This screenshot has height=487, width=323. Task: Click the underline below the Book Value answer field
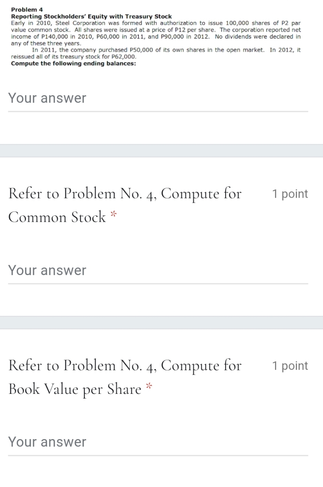coord(157,456)
